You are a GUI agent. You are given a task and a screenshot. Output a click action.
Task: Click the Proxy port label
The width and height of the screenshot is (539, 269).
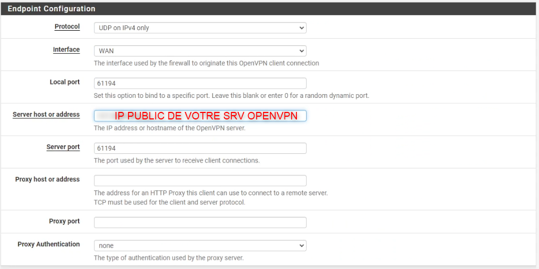[x=64, y=221]
